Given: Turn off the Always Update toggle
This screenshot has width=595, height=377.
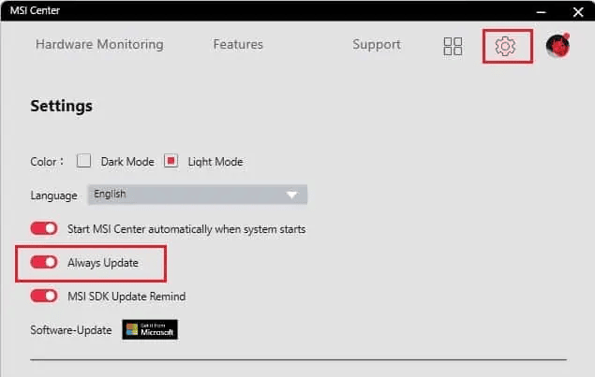Looking at the screenshot, I should (44, 263).
